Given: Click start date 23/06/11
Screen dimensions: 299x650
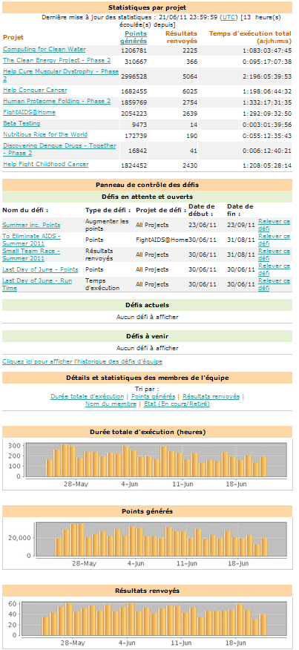Looking at the screenshot, I should [203, 226].
